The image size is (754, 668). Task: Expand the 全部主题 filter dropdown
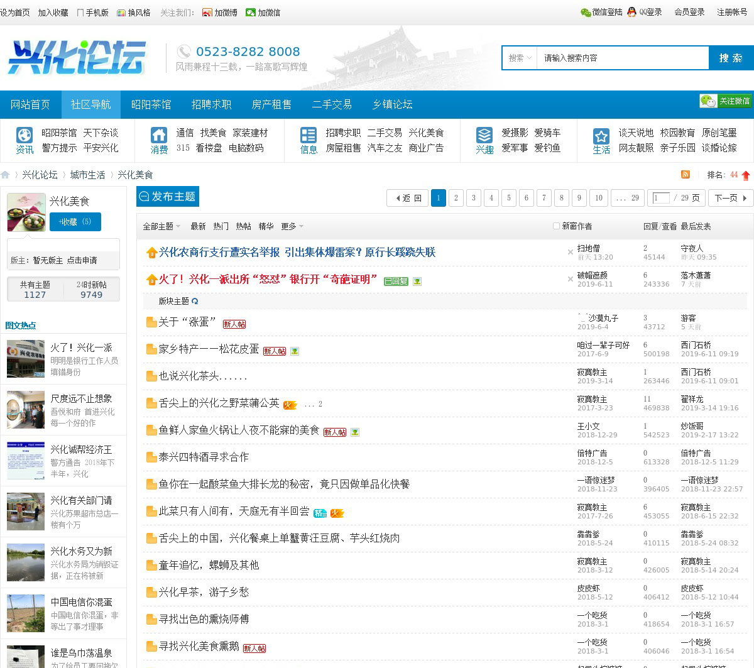click(x=161, y=226)
